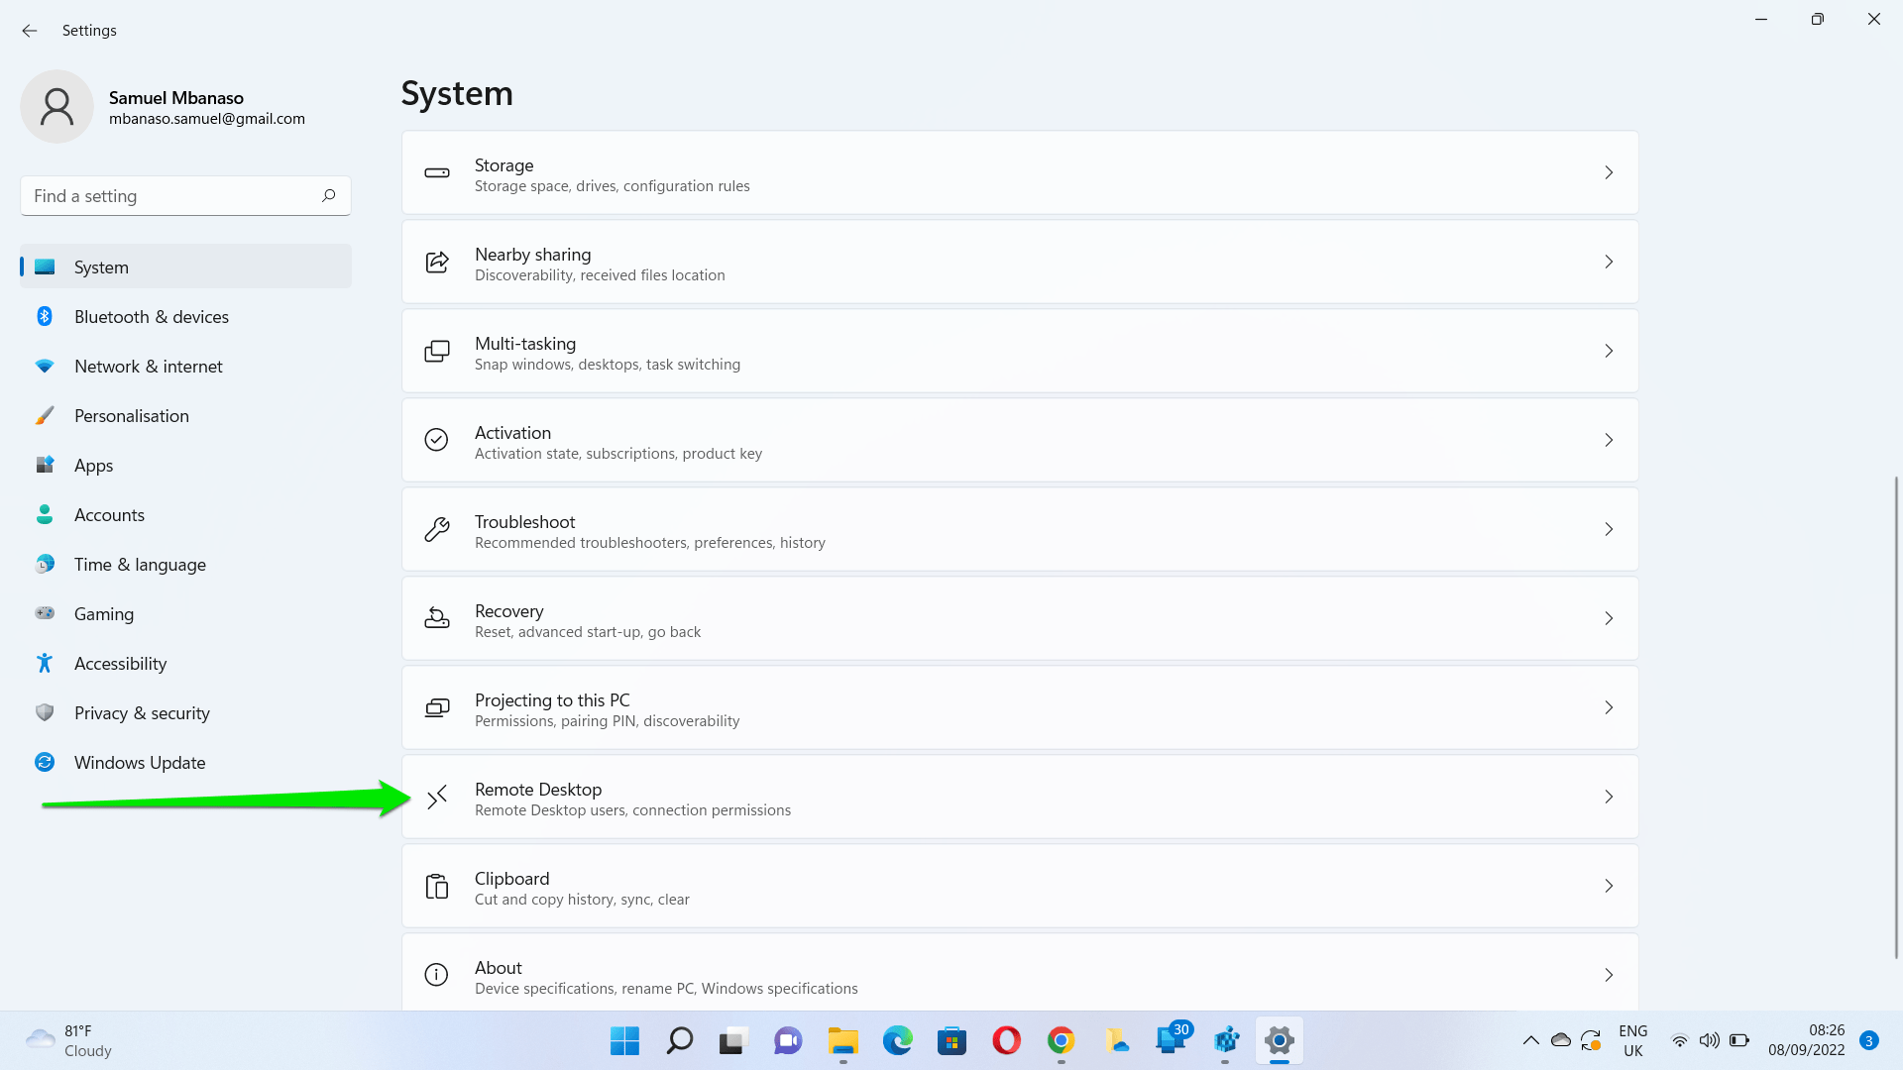This screenshot has width=1903, height=1070.
Task: Switch to the Privacy & security section
Action: pyautogui.click(x=142, y=712)
